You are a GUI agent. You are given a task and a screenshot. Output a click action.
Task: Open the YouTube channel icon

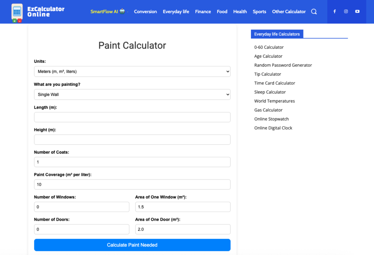(357, 11)
